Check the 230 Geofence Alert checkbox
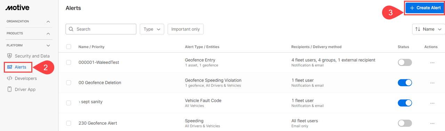Screen dimensions: 445x131 pos(68,123)
